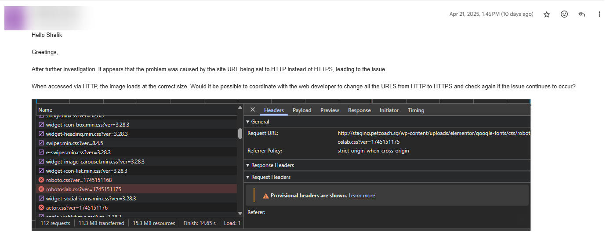The width and height of the screenshot is (610, 236).
Task: Follow the Learn more link
Action: pyautogui.click(x=362, y=196)
